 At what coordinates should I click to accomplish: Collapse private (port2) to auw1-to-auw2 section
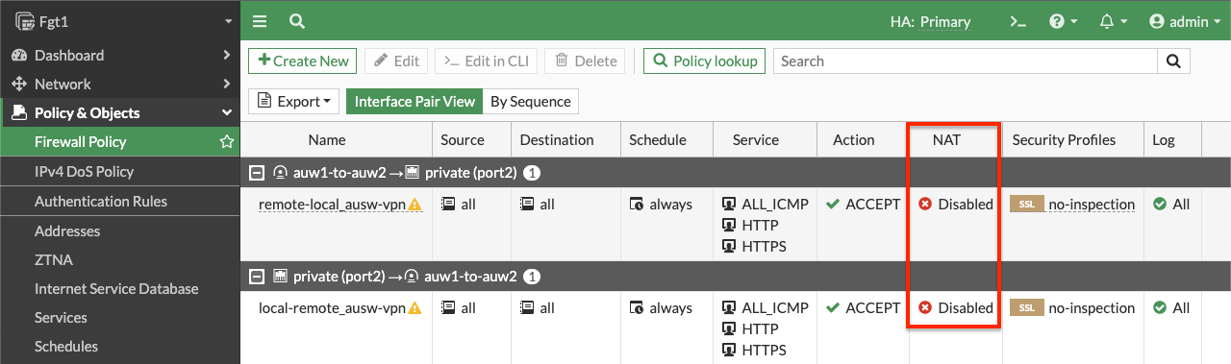tap(256, 277)
